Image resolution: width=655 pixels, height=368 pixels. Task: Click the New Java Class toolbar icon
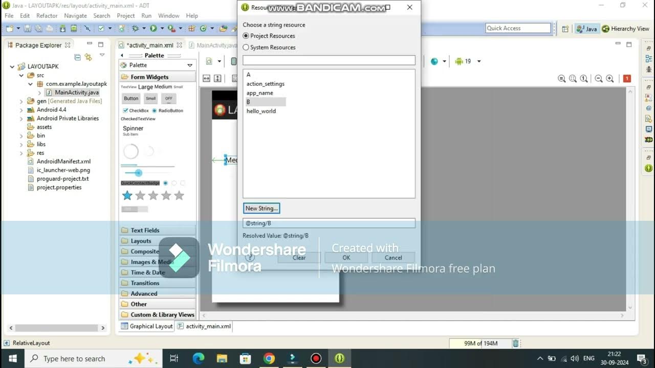click(203, 29)
